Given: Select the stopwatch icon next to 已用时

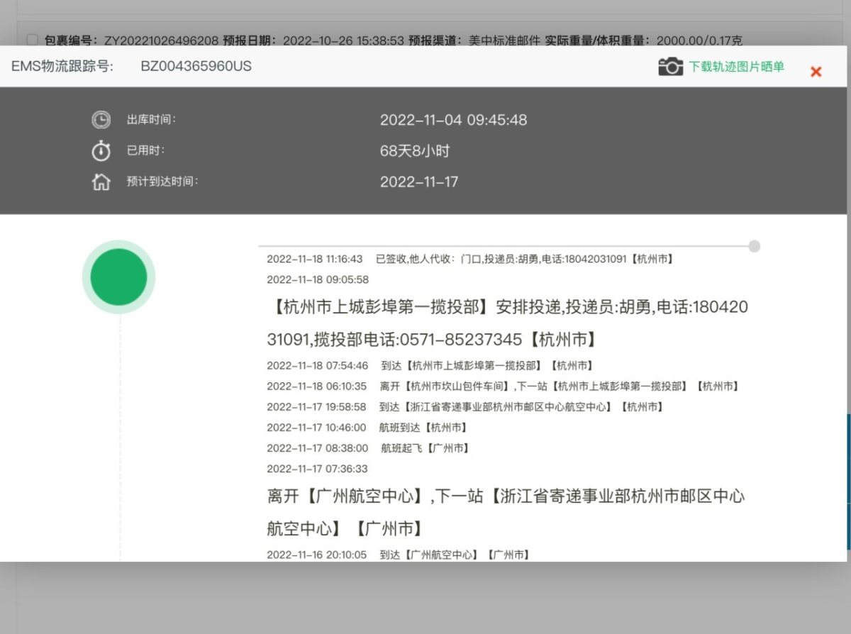Looking at the screenshot, I should coord(100,151).
